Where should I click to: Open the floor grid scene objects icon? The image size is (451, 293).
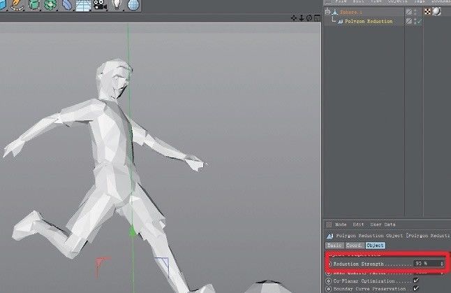point(83,6)
